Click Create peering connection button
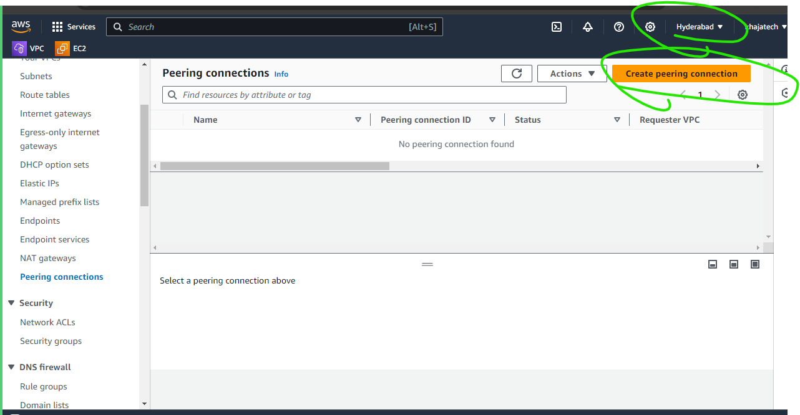 (681, 74)
